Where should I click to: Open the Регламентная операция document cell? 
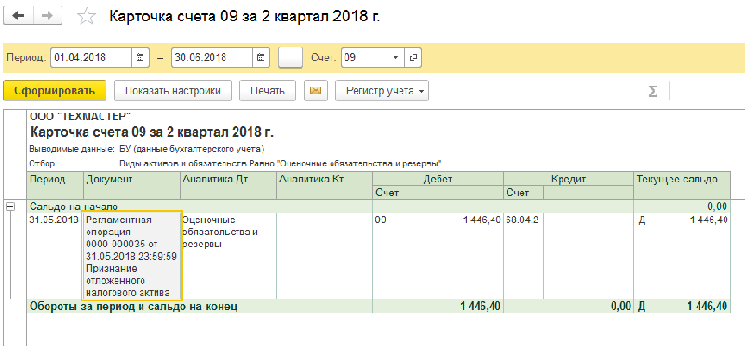pyautogui.click(x=131, y=257)
